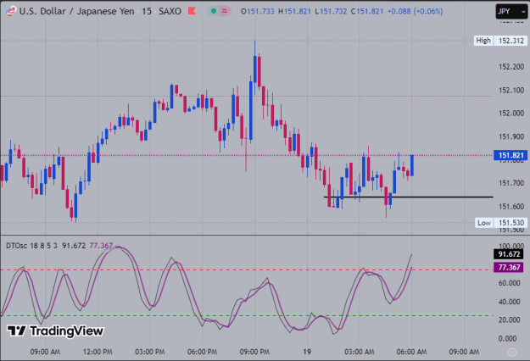The image size is (530, 361).
Task: Click the 12:00 PM time axis label
Action: click(98, 352)
